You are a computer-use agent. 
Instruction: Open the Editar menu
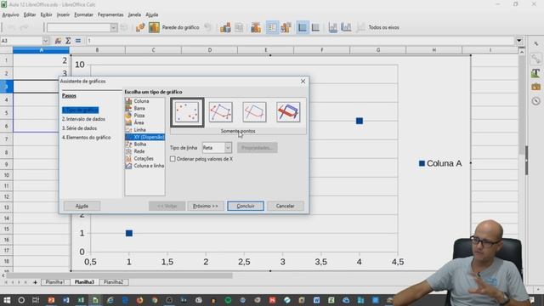coord(30,14)
